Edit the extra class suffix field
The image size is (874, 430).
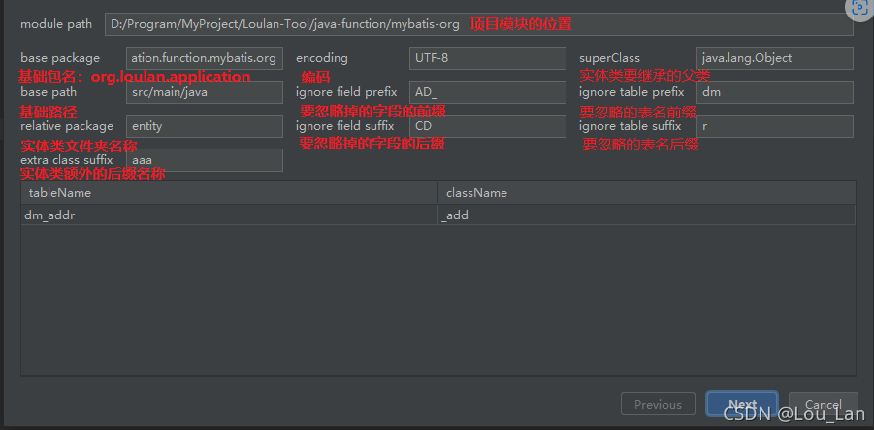(x=205, y=160)
